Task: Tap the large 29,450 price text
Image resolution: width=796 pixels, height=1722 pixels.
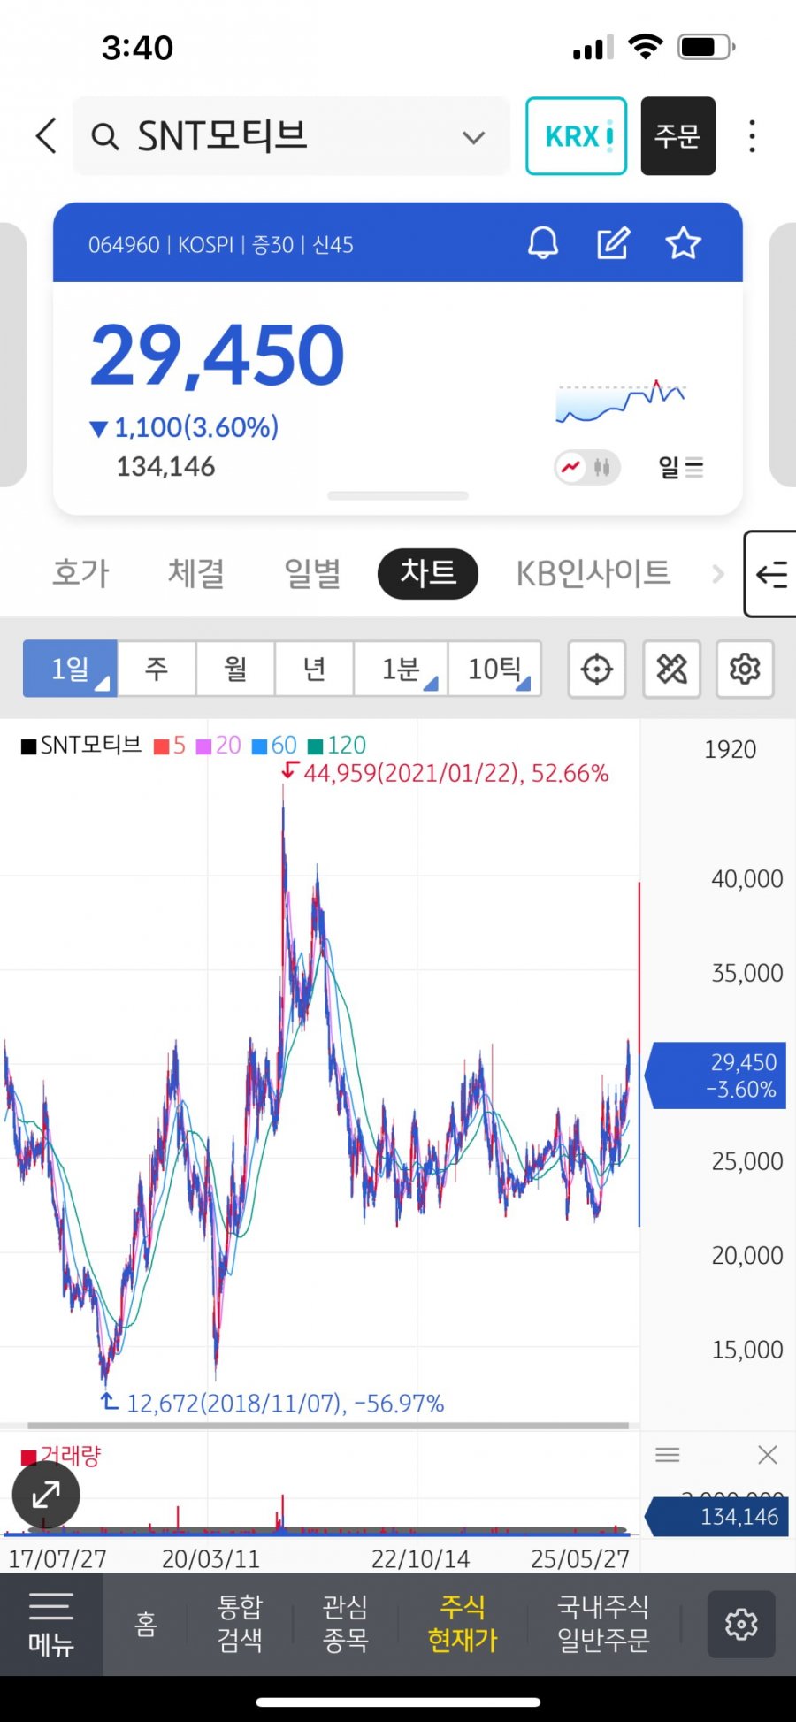Action: click(x=218, y=356)
